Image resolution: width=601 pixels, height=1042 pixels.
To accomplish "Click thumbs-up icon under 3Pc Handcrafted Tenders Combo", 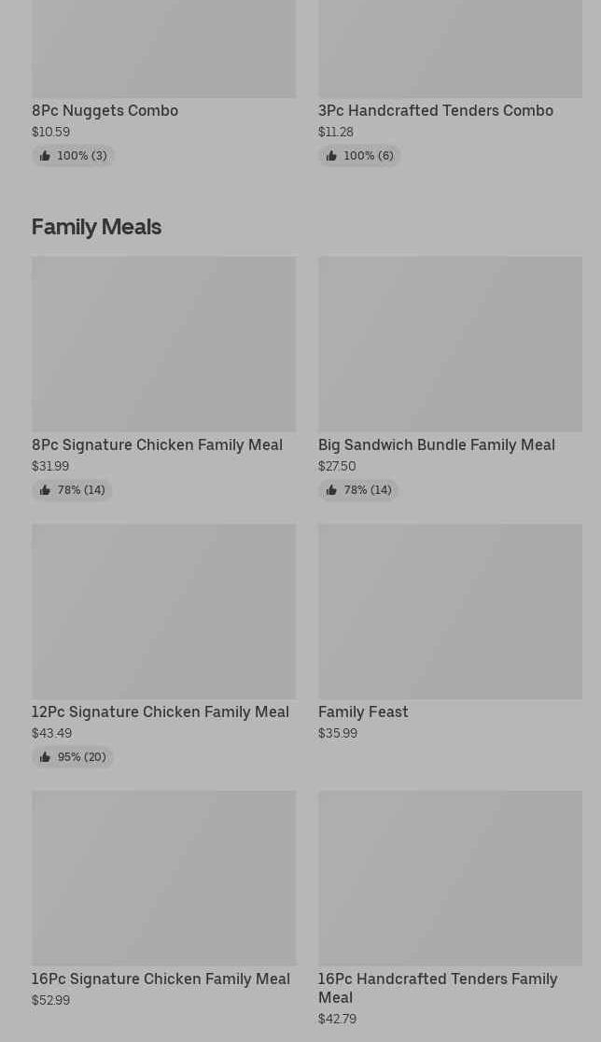I will coord(331,156).
